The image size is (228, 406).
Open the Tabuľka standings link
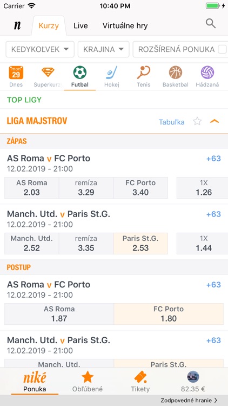tap(172, 122)
